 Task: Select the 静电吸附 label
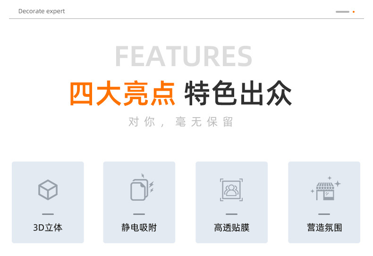pyautogui.click(x=139, y=228)
